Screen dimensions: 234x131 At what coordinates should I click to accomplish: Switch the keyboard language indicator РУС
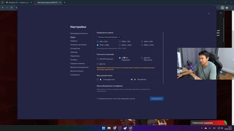click(214, 128)
